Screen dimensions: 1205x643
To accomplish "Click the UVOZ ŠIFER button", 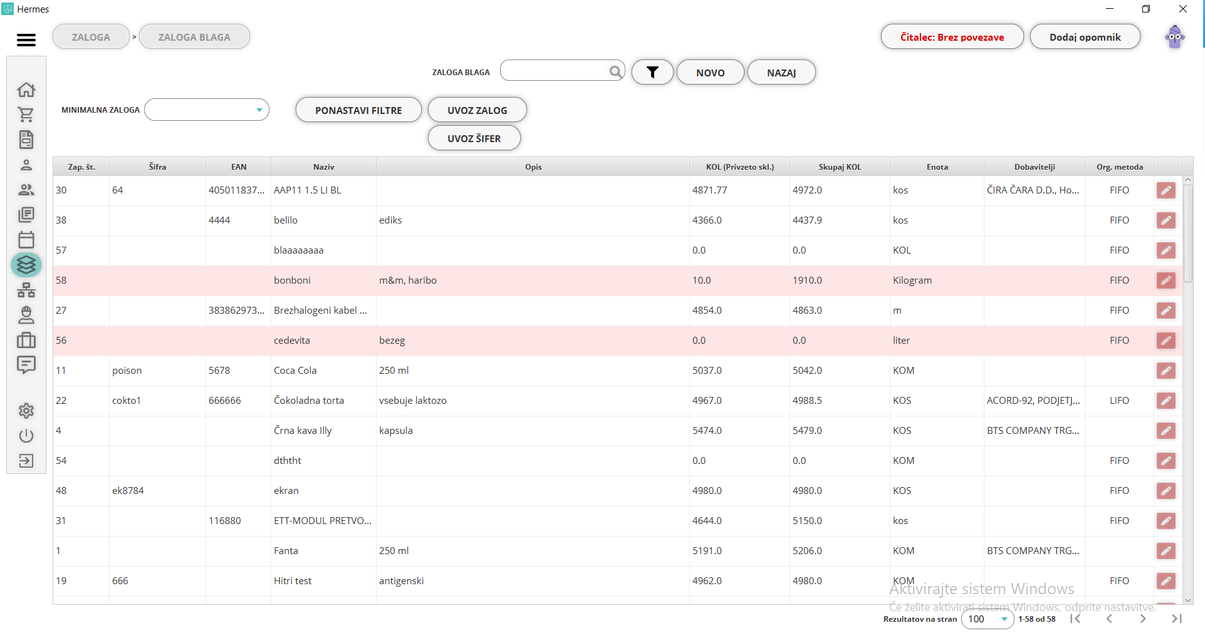I will tap(474, 138).
